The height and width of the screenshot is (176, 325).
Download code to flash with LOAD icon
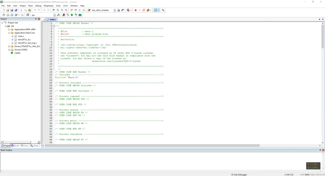tap(28, 15)
